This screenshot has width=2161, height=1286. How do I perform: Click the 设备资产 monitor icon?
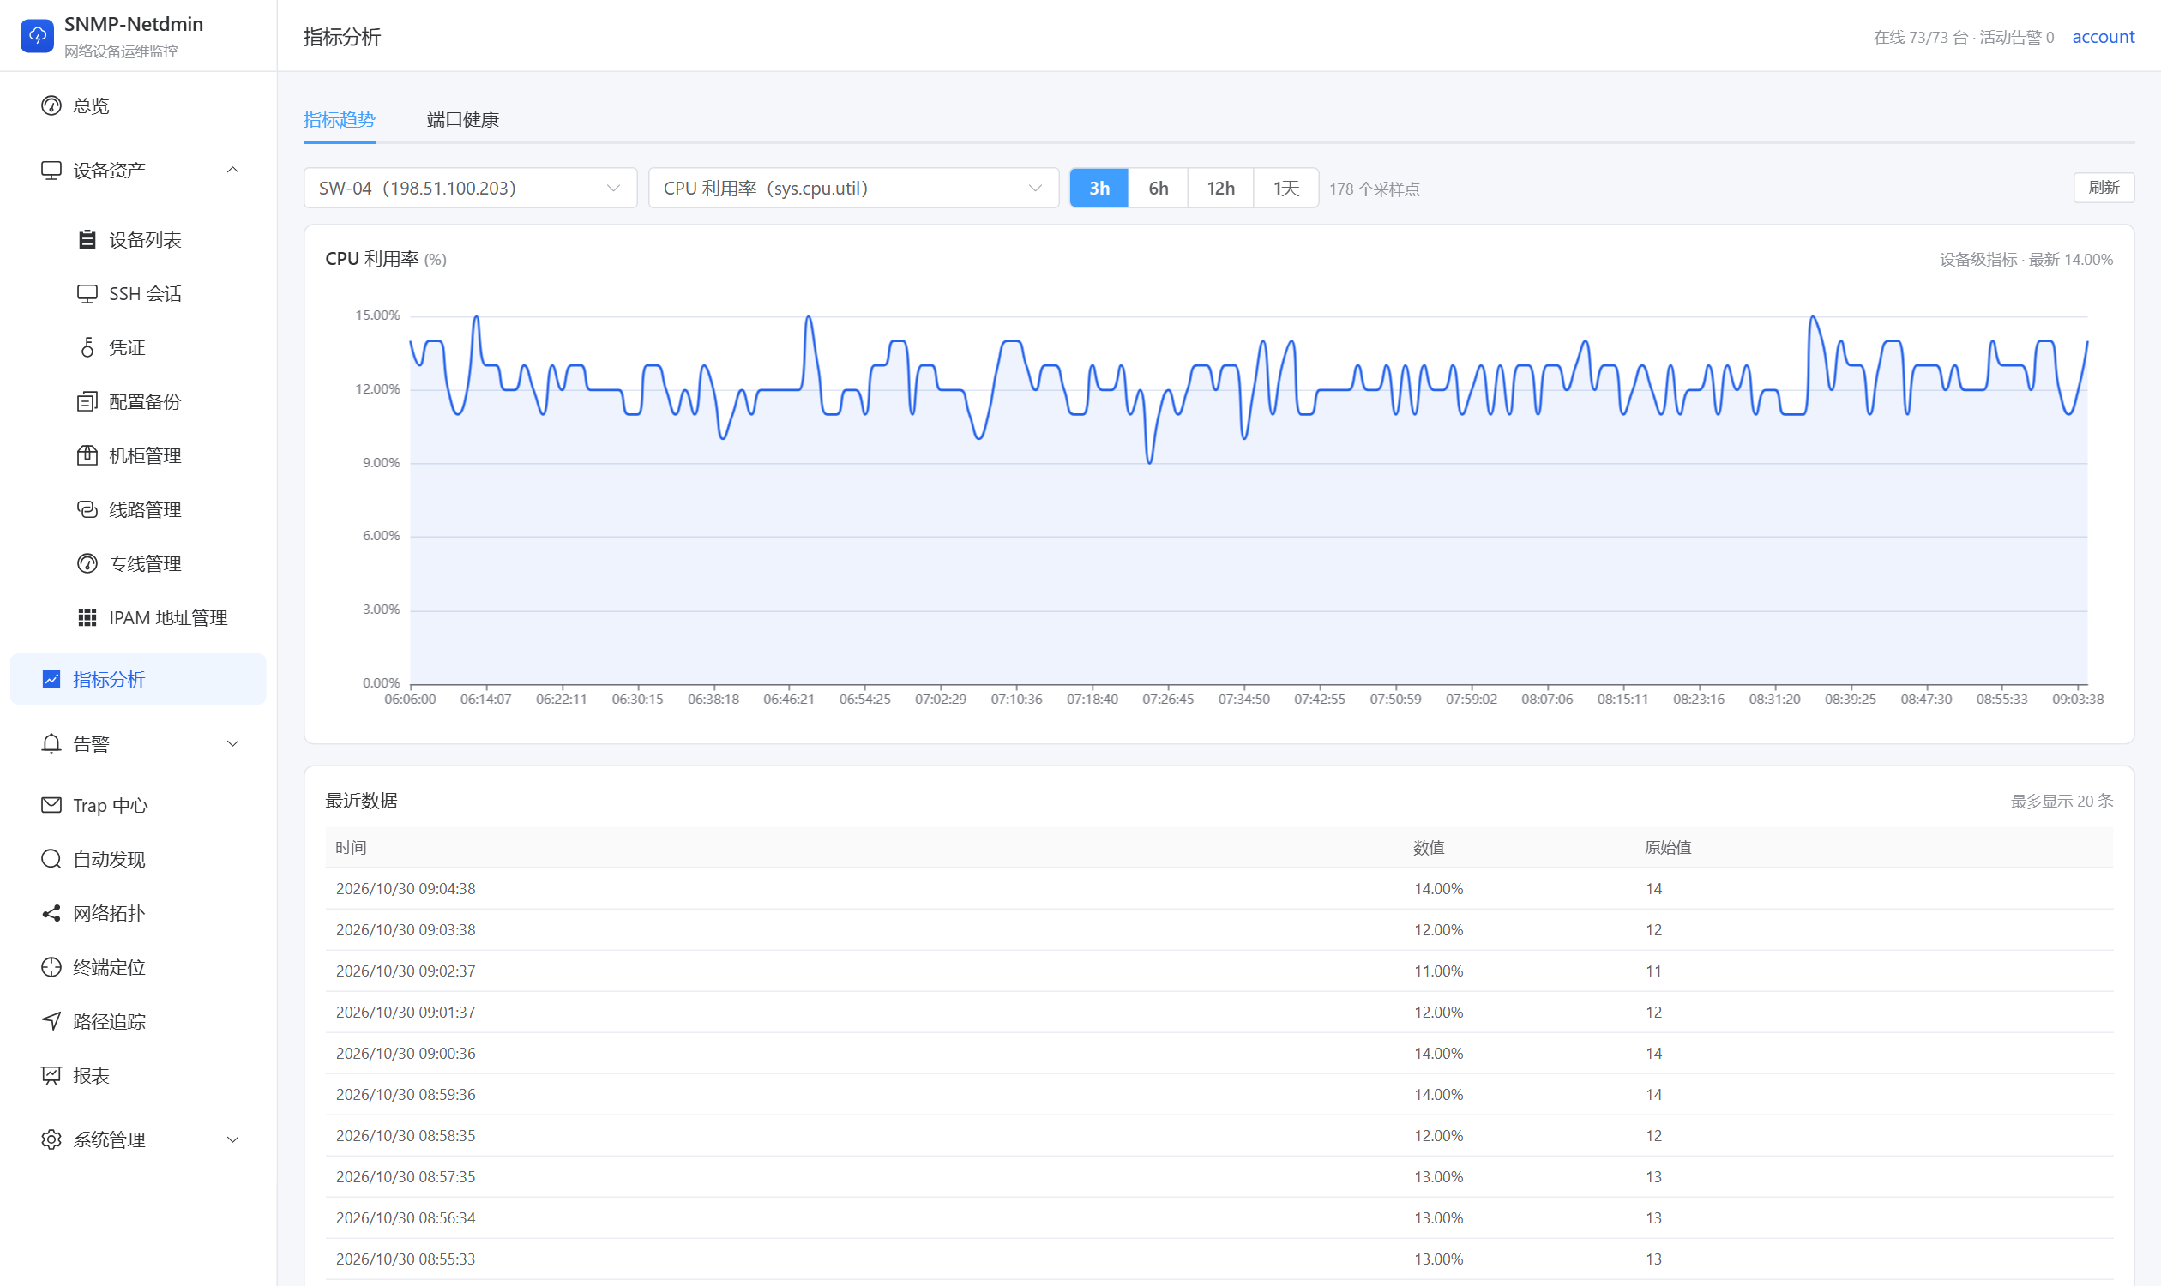[x=51, y=171]
